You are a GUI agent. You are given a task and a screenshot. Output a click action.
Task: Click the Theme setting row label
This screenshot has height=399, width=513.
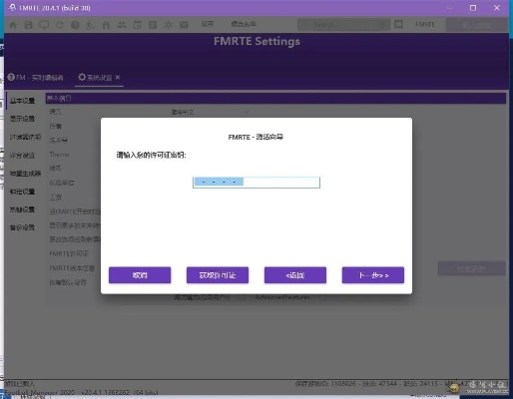[59, 155]
